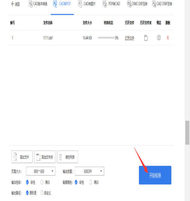Click the 添加文件夹 button
This screenshot has height=201, width=190.
[45, 157]
